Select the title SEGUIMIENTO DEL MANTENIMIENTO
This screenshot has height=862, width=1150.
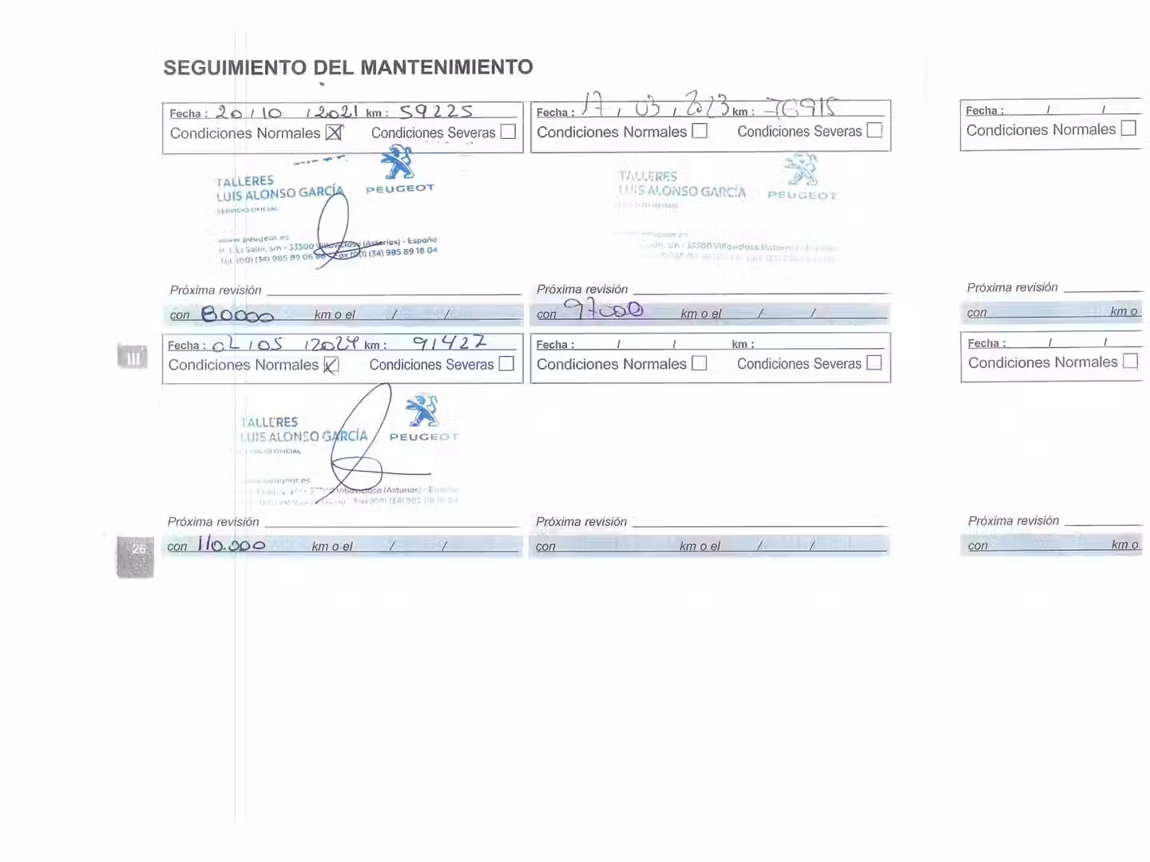[x=348, y=67]
